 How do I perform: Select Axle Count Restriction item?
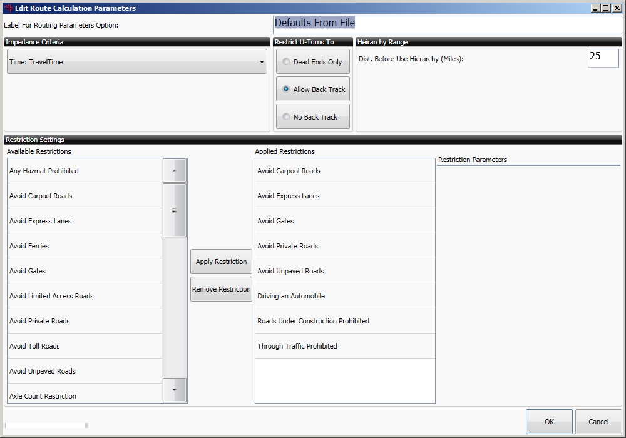coord(85,394)
